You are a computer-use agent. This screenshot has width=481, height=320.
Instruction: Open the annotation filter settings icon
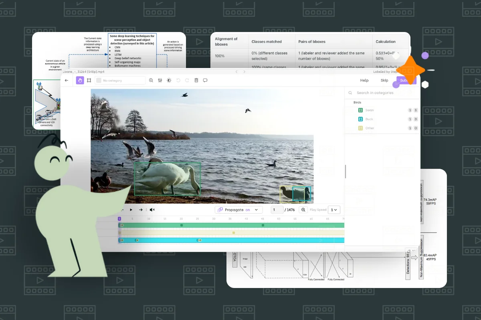(160, 80)
